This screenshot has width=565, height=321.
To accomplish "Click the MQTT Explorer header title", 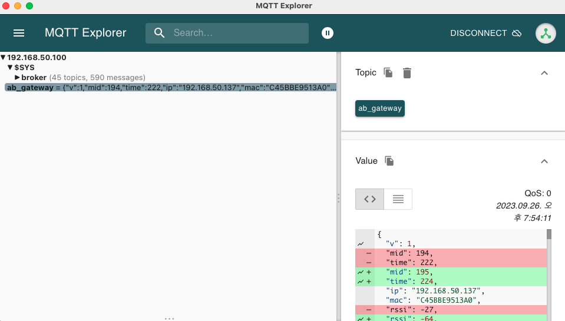I will tap(85, 33).
